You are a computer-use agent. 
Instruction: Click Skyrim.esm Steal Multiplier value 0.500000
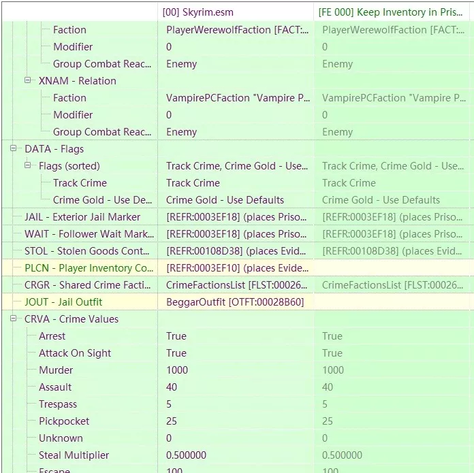(186, 455)
